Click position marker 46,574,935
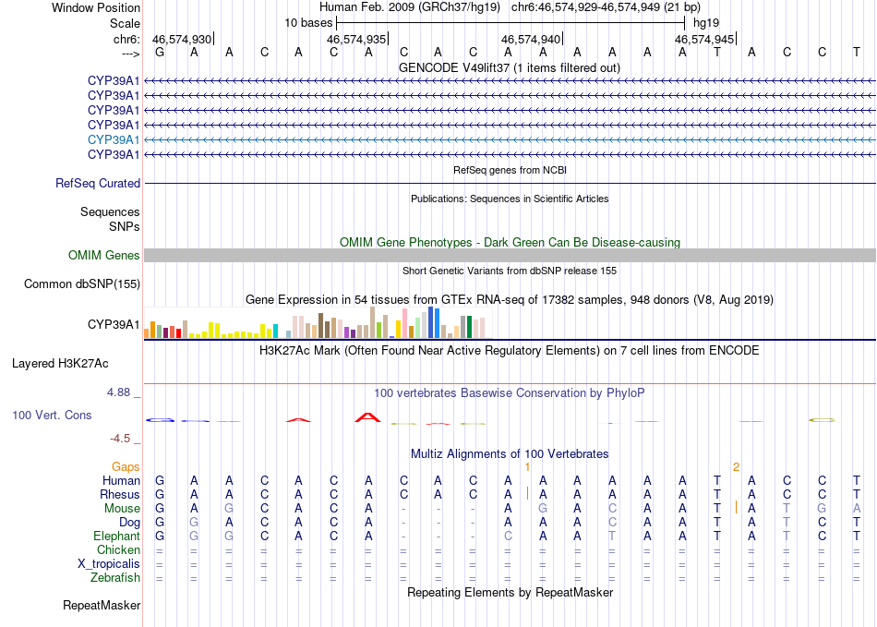 click(x=356, y=39)
